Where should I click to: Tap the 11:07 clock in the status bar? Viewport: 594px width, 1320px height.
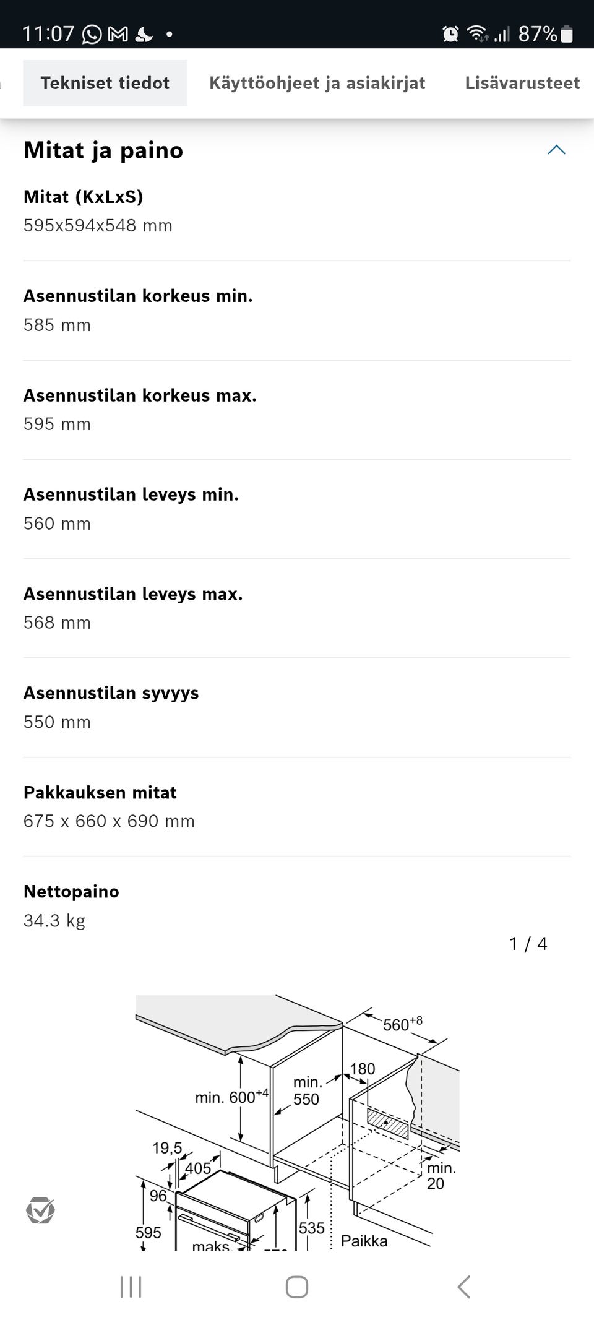pos(48,34)
